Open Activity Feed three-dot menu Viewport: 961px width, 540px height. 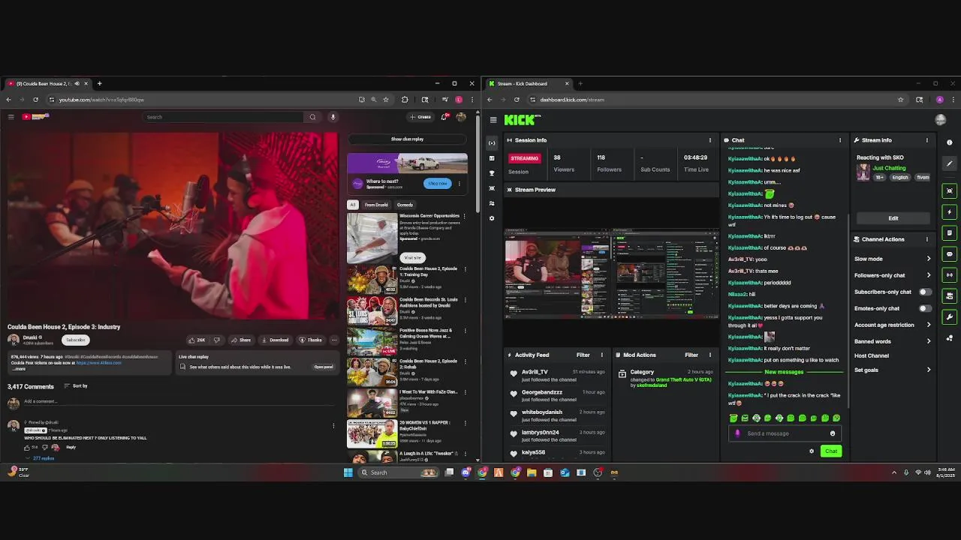click(601, 355)
